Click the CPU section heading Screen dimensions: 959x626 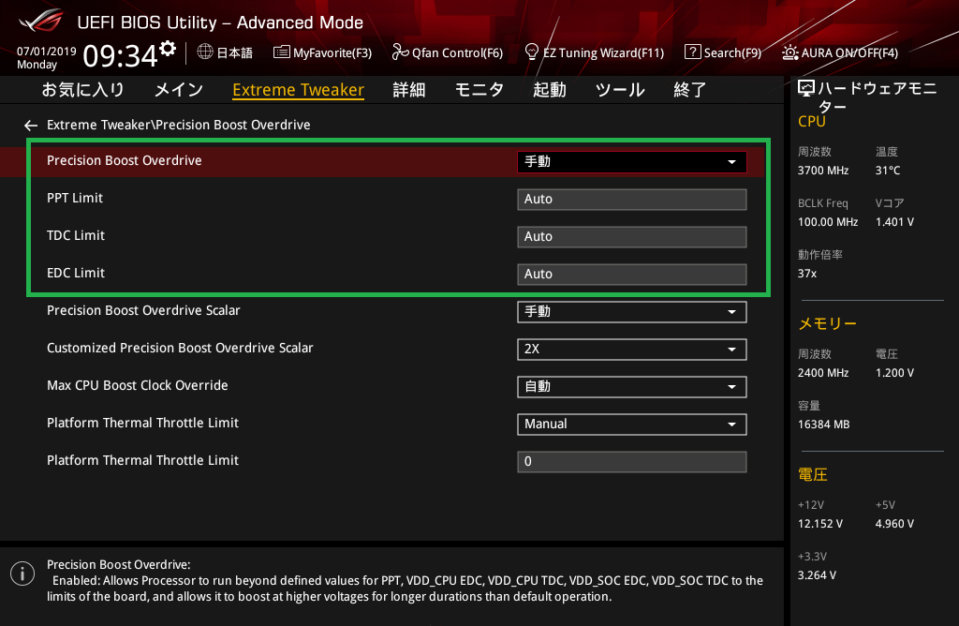tap(812, 122)
